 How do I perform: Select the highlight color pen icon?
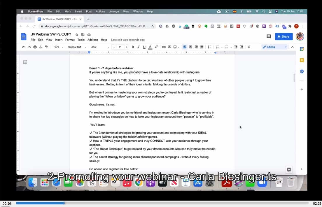[x=156, y=47]
